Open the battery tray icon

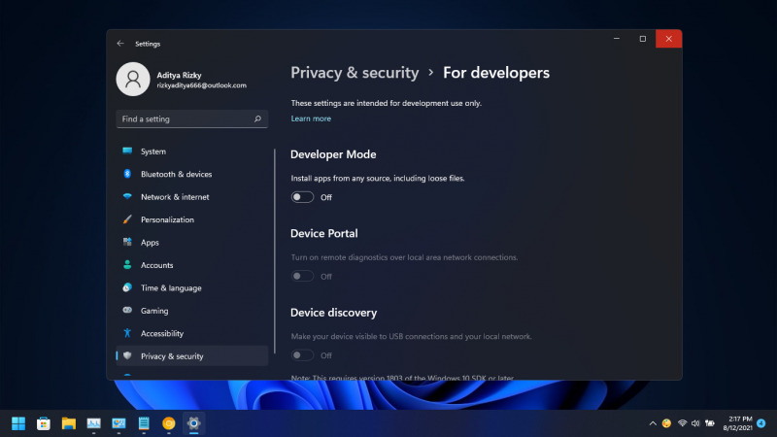click(710, 423)
